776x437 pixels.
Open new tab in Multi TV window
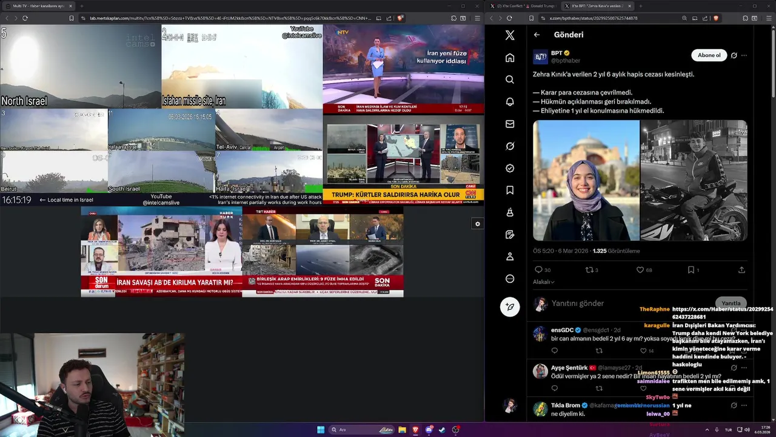(82, 6)
